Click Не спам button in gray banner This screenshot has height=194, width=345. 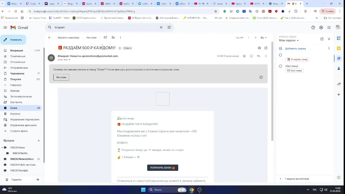tap(61, 77)
